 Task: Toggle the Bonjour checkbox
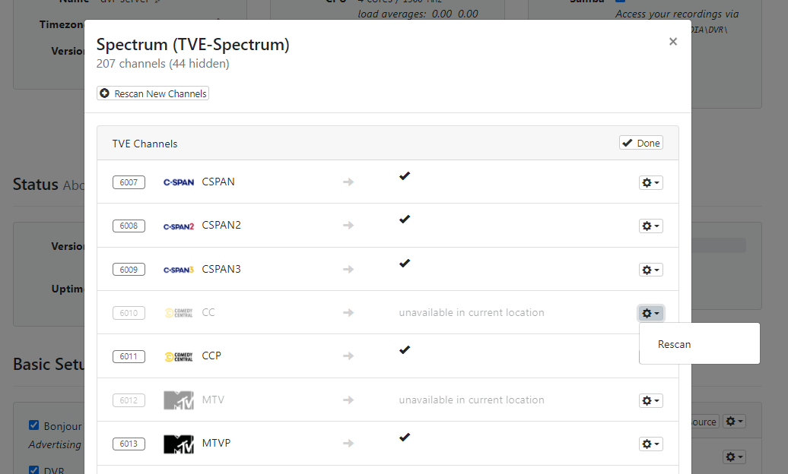tap(33, 425)
